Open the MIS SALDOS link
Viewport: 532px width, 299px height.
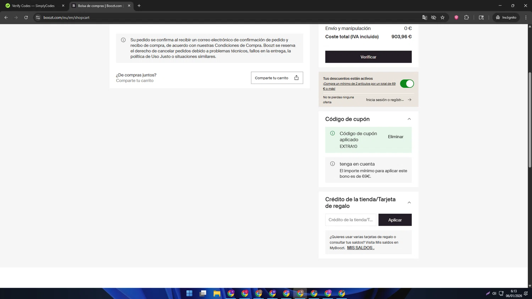pos(361,248)
